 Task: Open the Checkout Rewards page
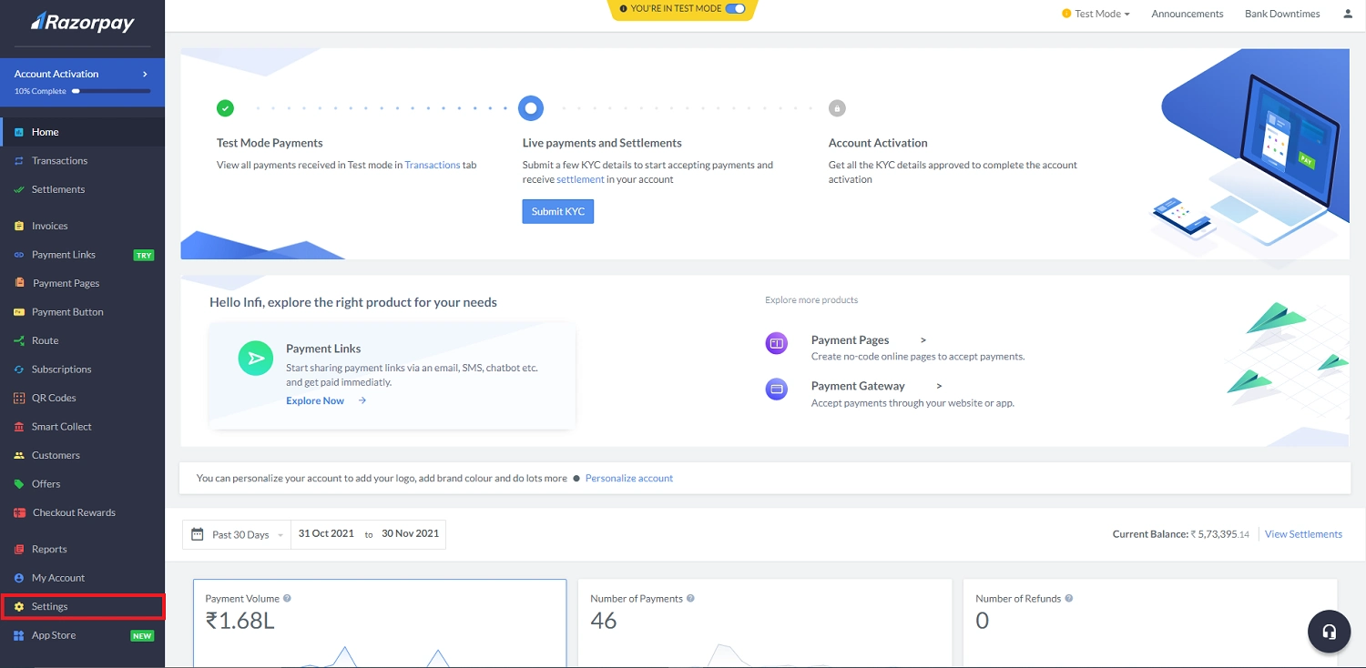73,512
